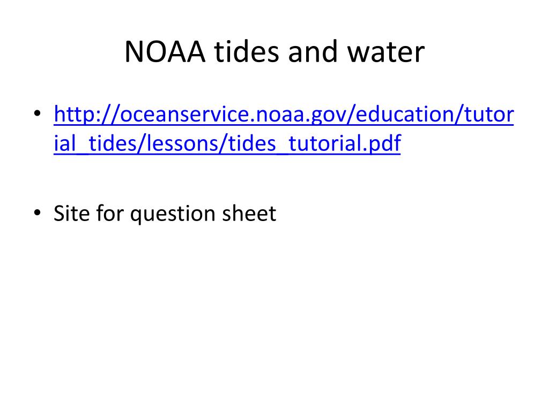
Task: Click the bullet point before the hyperlink
Action: 38,113
